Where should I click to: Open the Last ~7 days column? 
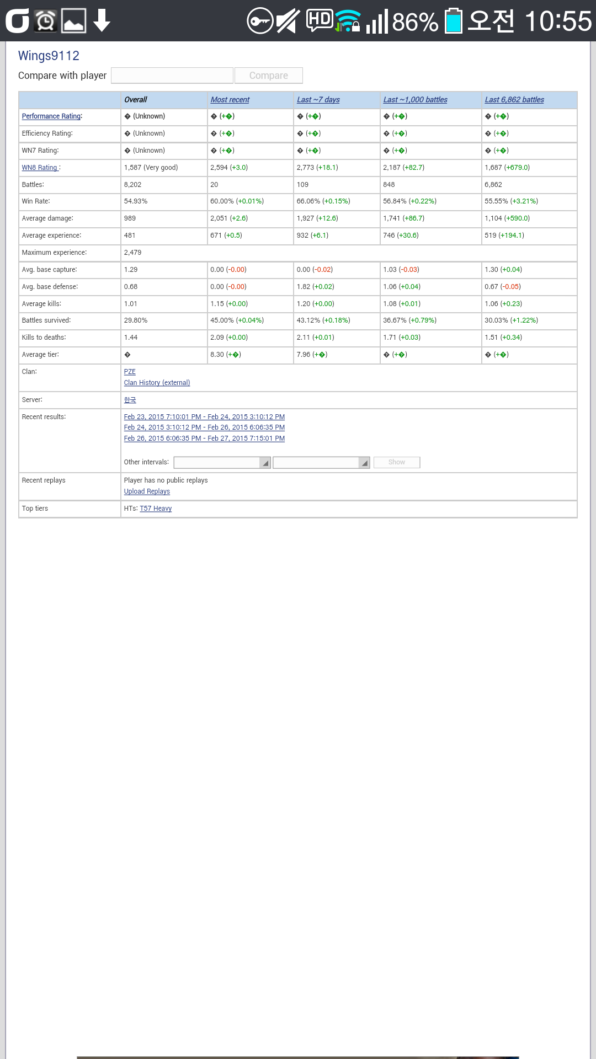pyautogui.click(x=318, y=100)
